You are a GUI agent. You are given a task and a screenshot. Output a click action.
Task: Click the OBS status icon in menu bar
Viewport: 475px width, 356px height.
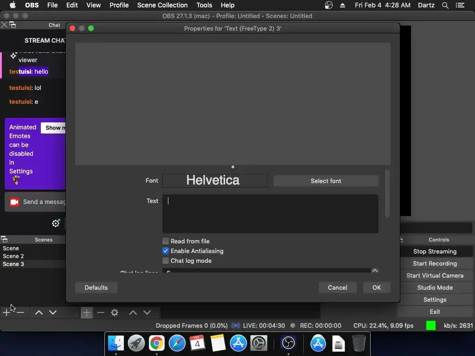coord(329,5)
